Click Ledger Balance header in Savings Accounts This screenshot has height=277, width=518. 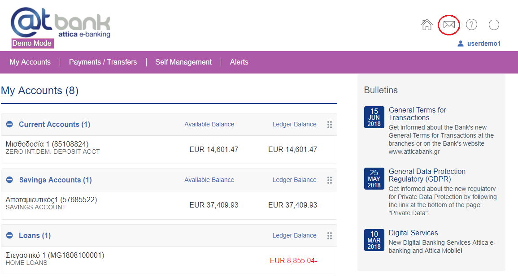[x=294, y=180]
